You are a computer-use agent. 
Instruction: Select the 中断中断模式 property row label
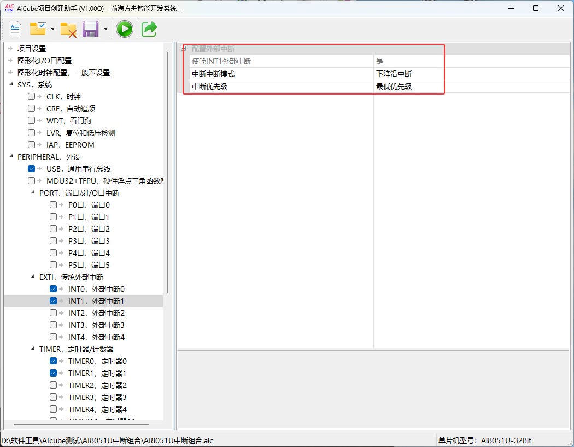pos(213,74)
